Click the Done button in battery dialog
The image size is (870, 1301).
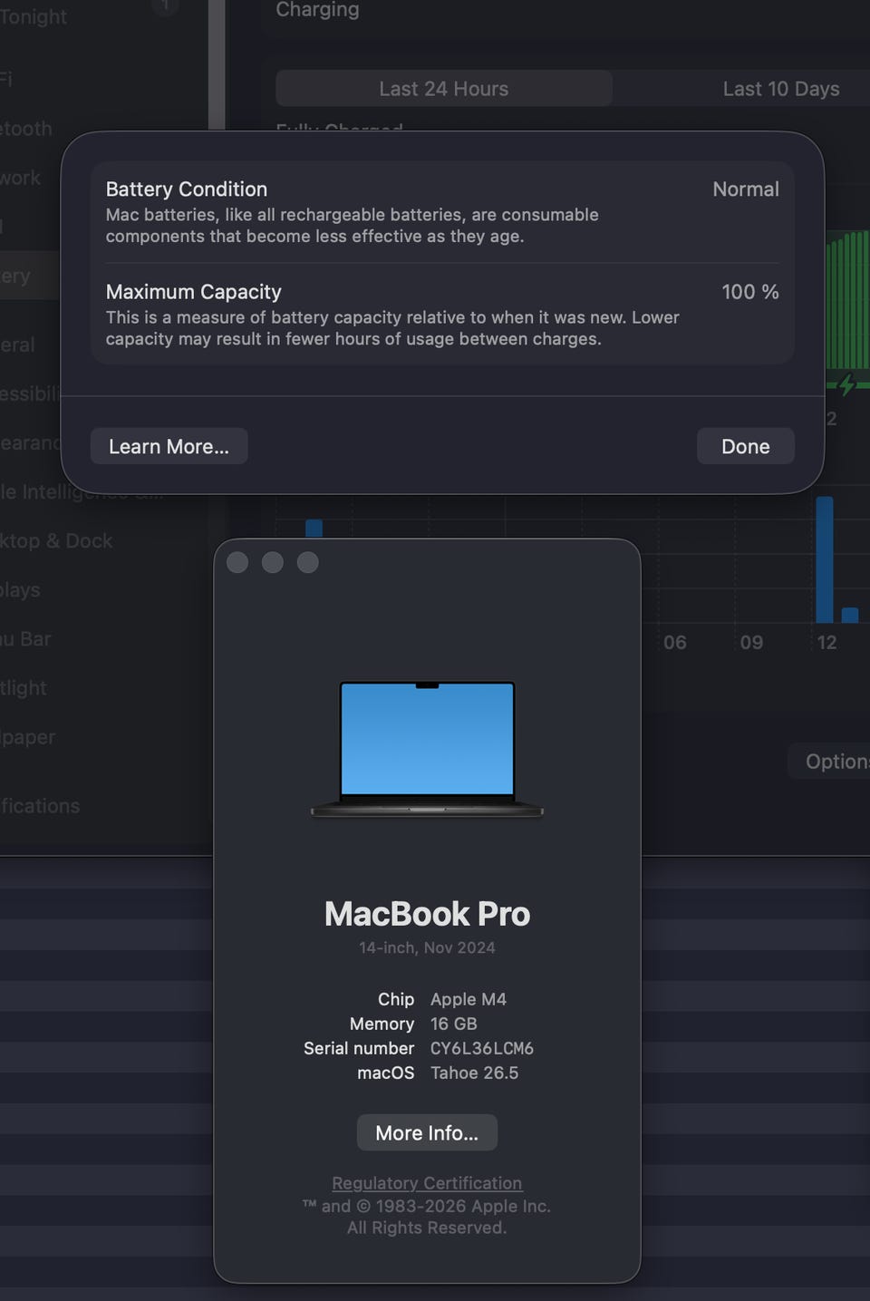(745, 446)
